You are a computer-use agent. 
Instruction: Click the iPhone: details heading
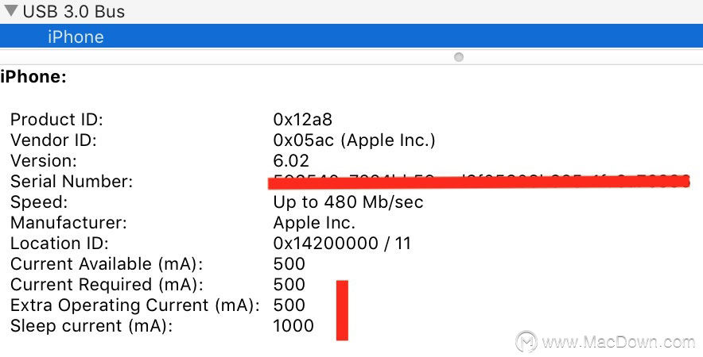pos(33,77)
